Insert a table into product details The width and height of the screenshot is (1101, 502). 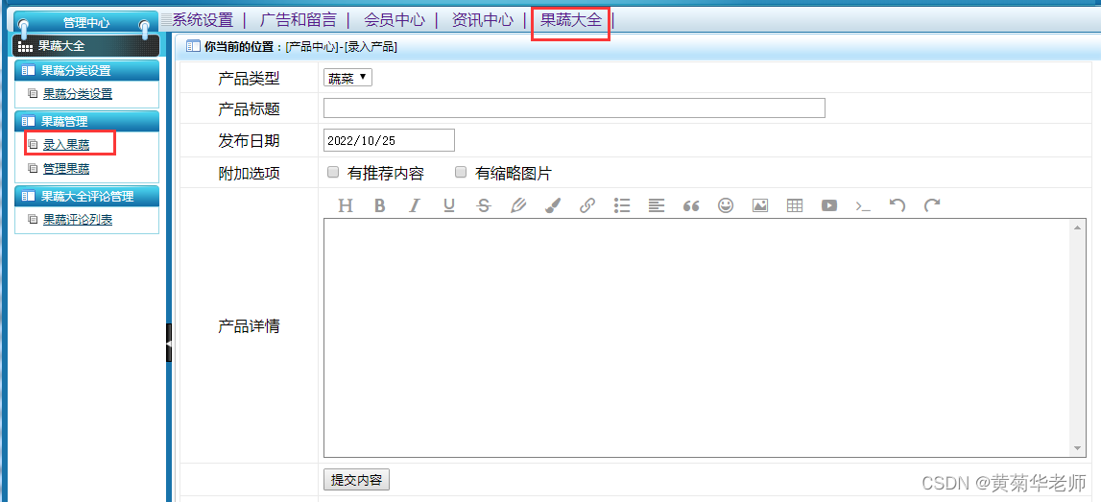tap(794, 205)
